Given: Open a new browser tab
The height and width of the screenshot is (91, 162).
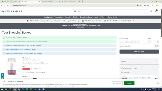Looking at the screenshot, I should click(x=83, y=2).
